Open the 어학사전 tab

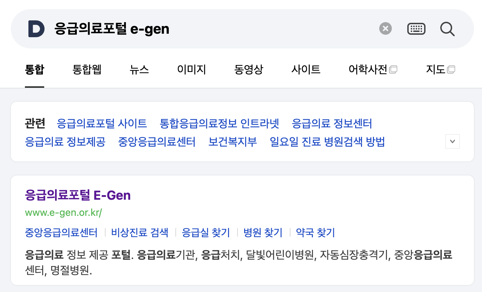point(369,69)
